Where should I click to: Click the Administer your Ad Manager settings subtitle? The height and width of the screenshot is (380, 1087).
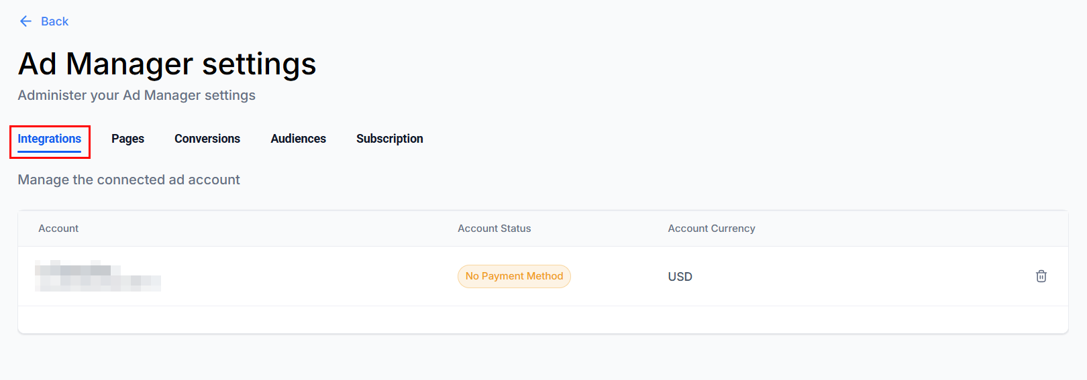(136, 95)
